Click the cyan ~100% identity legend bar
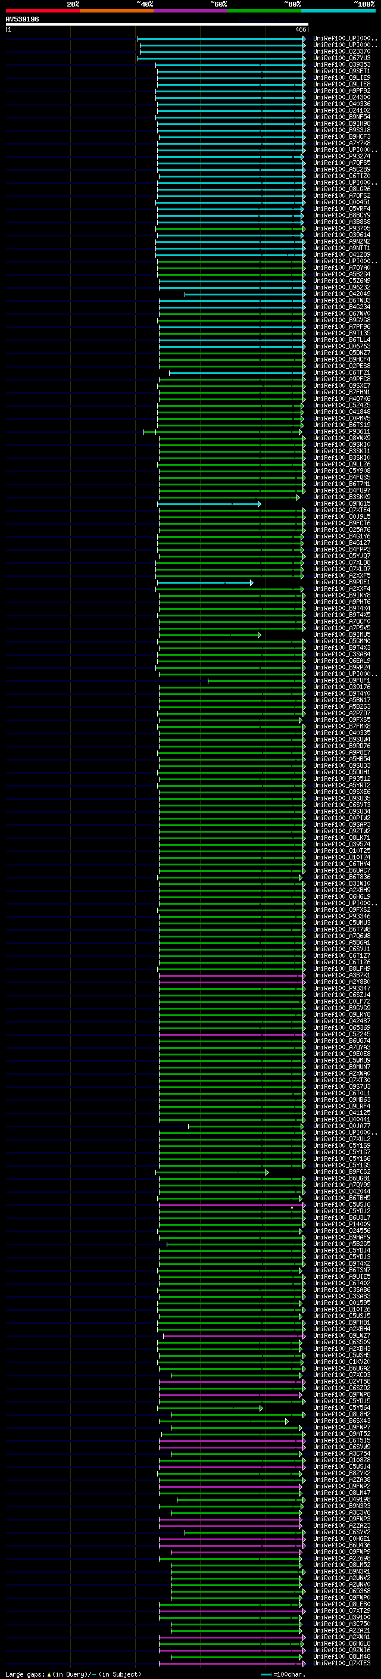Screen dimensions: 381x1679 [339, 11]
